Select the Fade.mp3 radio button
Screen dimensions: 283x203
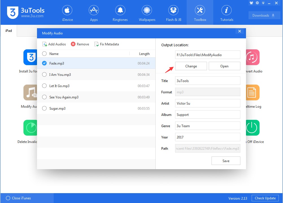pyautogui.click(x=44, y=63)
